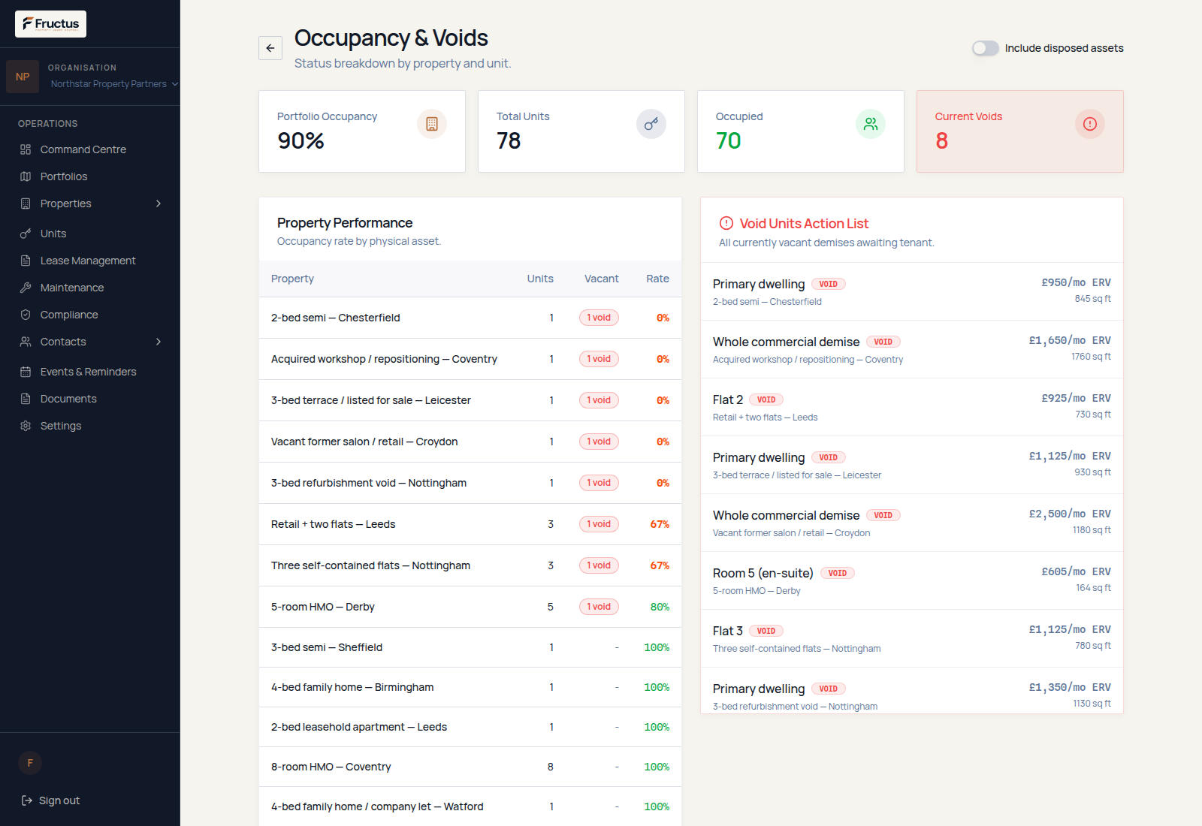Click the Contacts people icon in sidebar
Screen dimensions: 1202x826
26,342
